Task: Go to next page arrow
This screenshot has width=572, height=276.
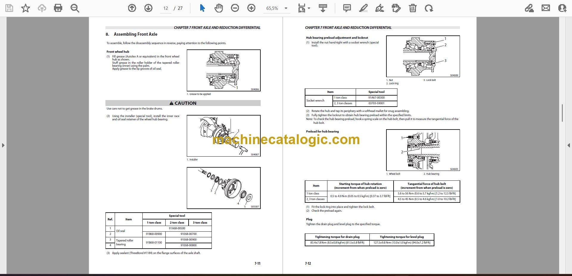Action: (x=148, y=8)
